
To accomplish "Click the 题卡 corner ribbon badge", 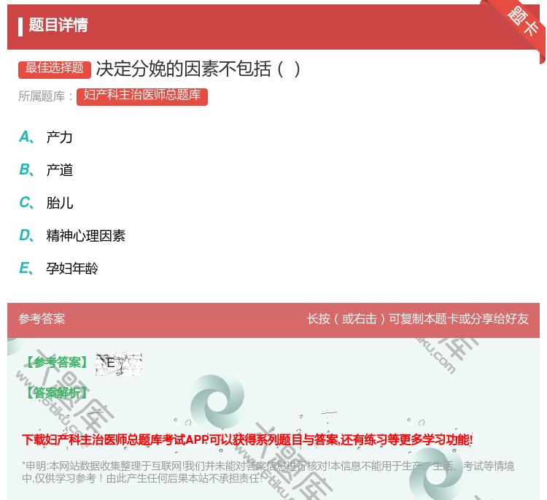I will click(524, 22).
